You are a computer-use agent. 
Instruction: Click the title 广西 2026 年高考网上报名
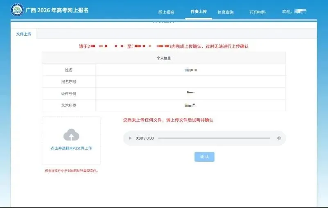pyautogui.click(x=57, y=10)
